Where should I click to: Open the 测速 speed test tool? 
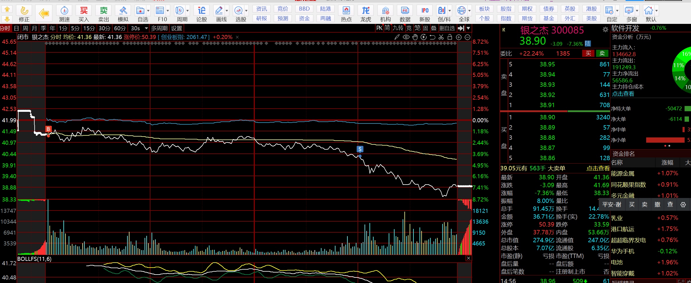coord(64,11)
